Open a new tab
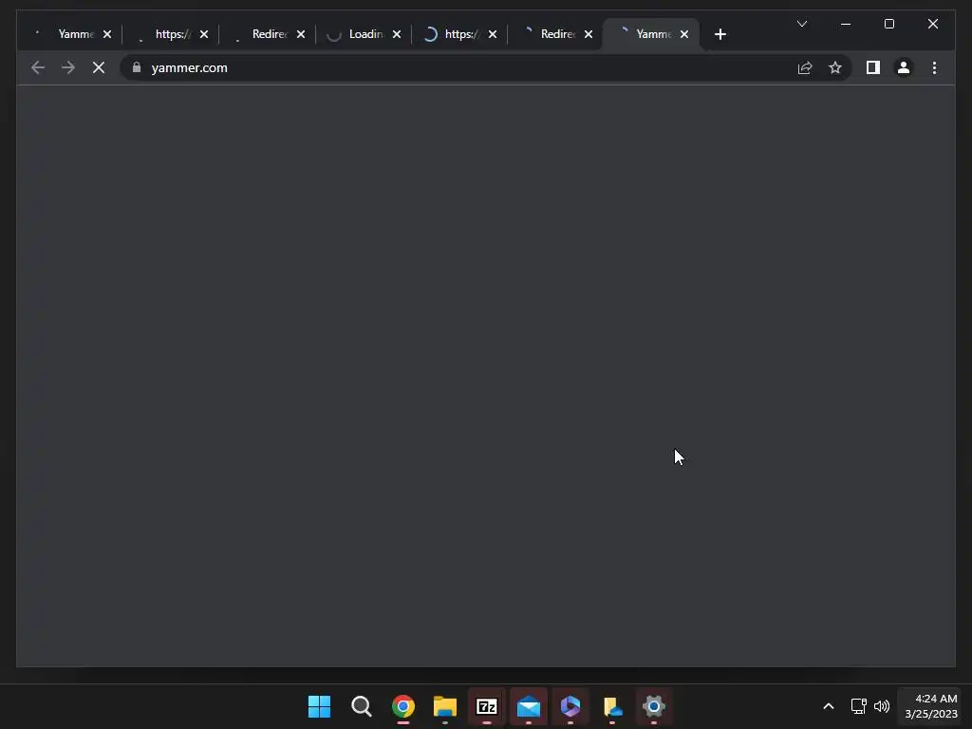The image size is (972, 729). coord(720,35)
